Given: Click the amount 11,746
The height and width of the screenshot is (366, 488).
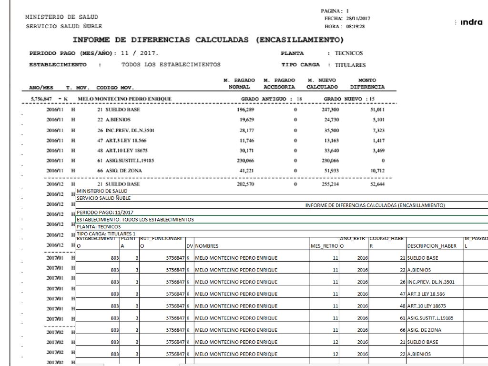Looking at the screenshot, I should pos(247,141).
